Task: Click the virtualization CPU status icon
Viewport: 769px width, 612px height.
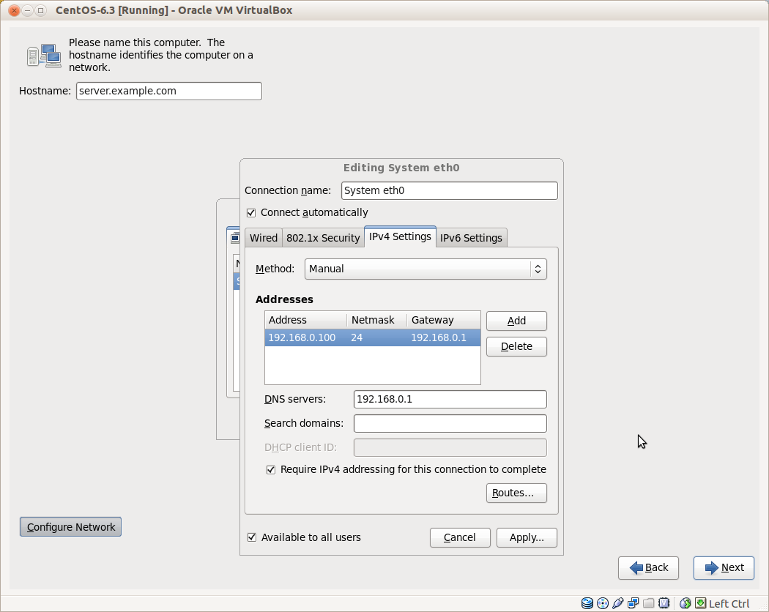Action: [664, 603]
